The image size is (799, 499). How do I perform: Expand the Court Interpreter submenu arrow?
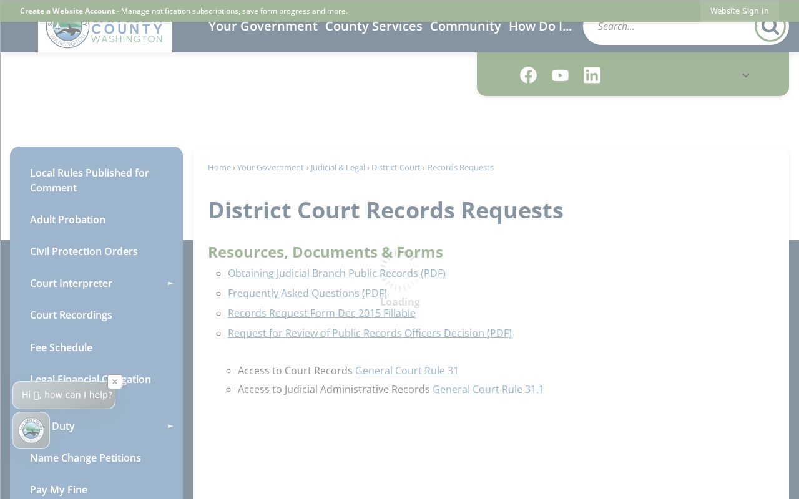point(170,283)
